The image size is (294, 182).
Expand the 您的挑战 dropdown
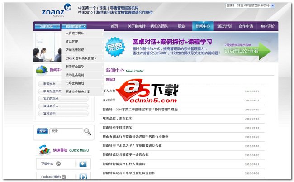(x=47, y=26)
